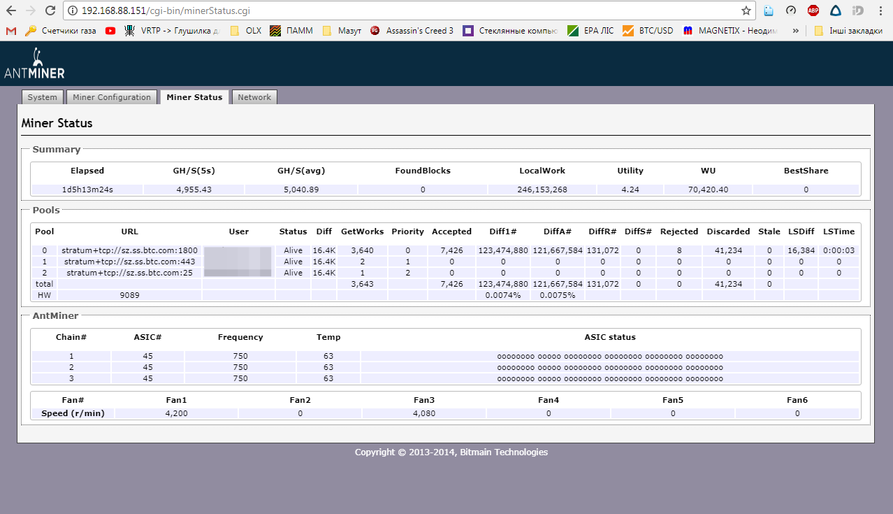
Task: Click the browser back arrow
Action: coord(10,10)
